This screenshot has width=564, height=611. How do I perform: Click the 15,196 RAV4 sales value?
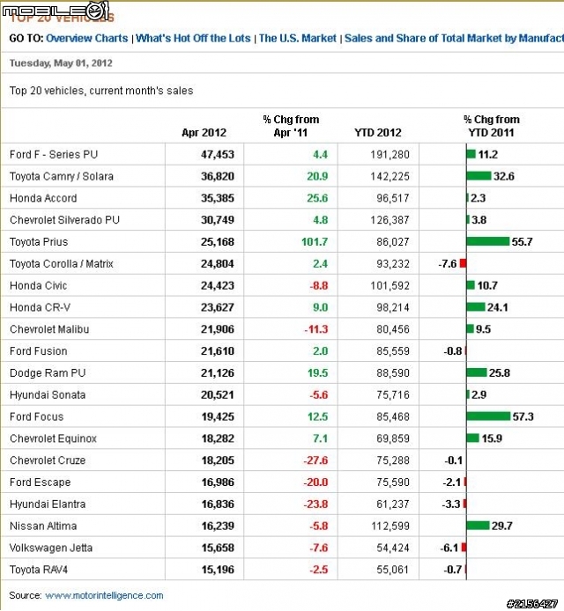pyautogui.click(x=218, y=570)
